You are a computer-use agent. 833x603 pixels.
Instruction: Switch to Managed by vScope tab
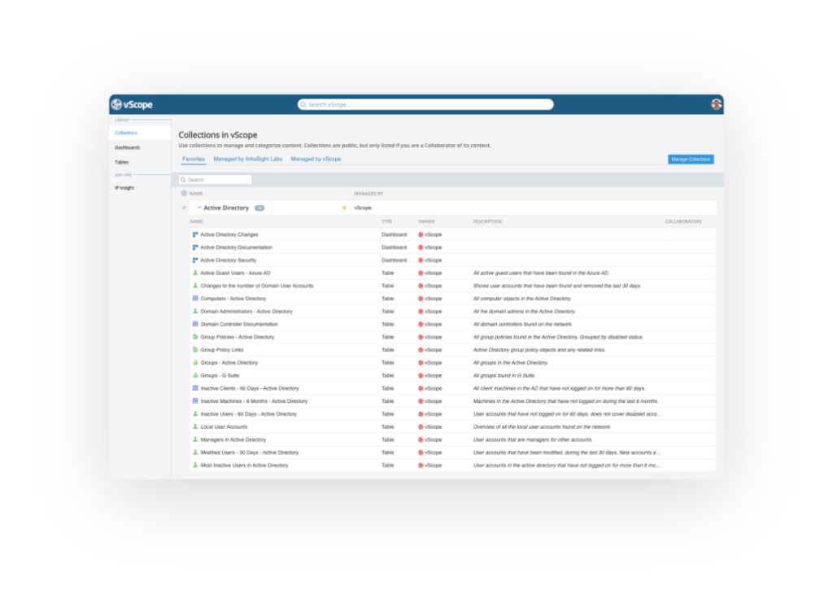point(316,159)
